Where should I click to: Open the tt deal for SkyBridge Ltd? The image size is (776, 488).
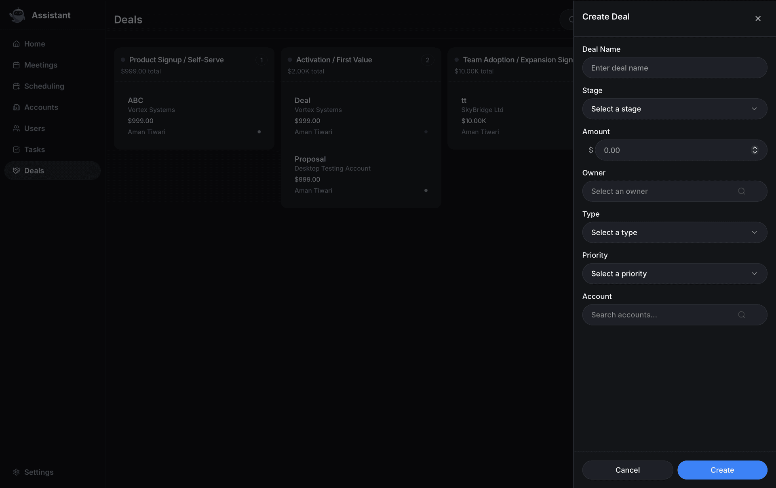pyautogui.click(x=513, y=116)
